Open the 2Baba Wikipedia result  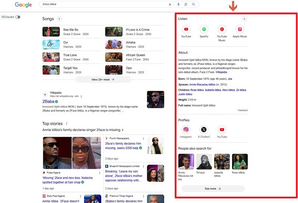point(48,101)
